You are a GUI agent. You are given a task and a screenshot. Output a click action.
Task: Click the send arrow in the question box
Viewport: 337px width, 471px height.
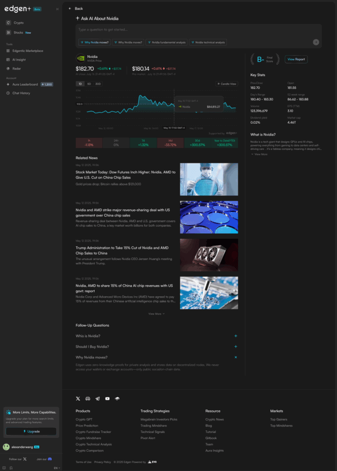pyautogui.click(x=316, y=42)
